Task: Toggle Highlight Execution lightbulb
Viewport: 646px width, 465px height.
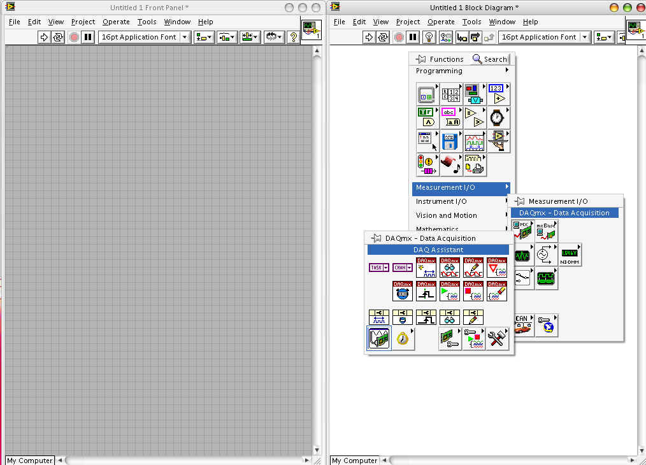Action: (429, 37)
